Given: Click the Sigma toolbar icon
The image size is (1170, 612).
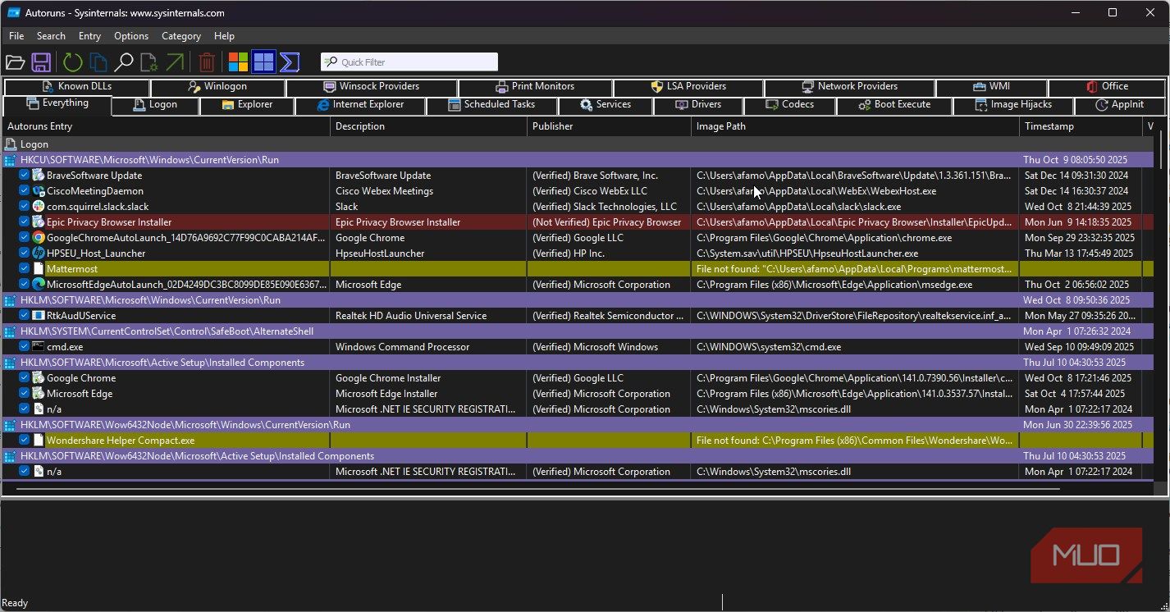Looking at the screenshot, I should 290,62.
